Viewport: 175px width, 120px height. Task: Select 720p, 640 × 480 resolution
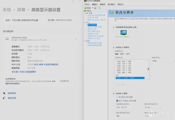124,73
